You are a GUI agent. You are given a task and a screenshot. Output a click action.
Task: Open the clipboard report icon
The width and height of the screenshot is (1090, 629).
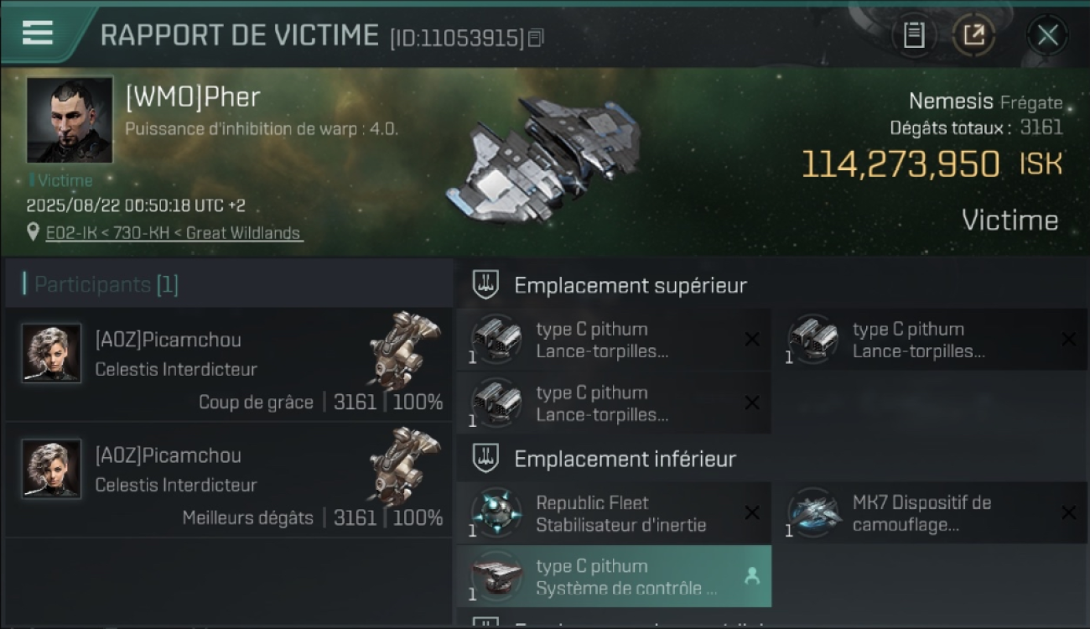(x=914, y=35)
